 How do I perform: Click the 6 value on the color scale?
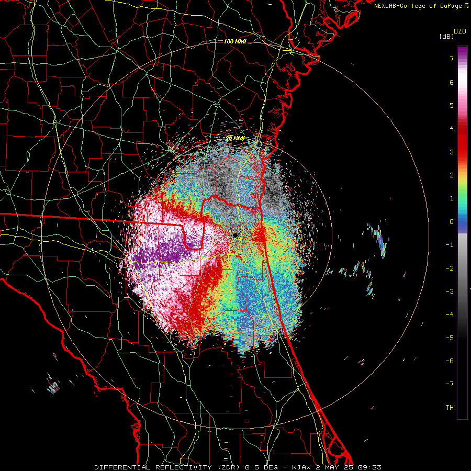point(452,82)
